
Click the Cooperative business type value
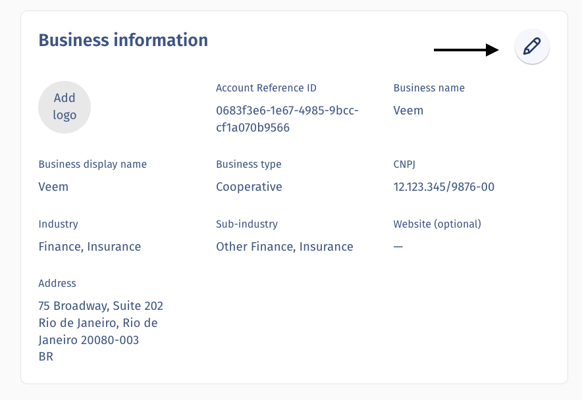(249, 187)
